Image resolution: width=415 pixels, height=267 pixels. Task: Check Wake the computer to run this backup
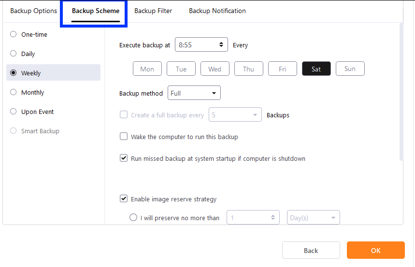click(124, 137)
